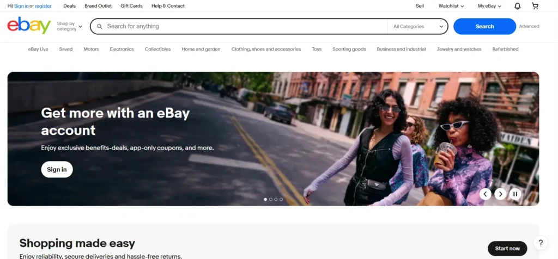This screenshot has width=558, height=259.
Task: Go to next banner slide
Action: (x=500, y=194)
